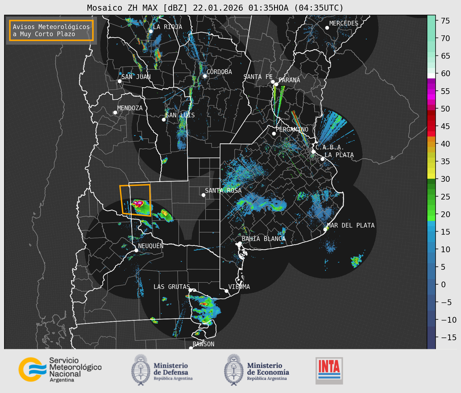Click the NEUQUÉN label text
Screen dimensions: 461x393
pos(151,246)
